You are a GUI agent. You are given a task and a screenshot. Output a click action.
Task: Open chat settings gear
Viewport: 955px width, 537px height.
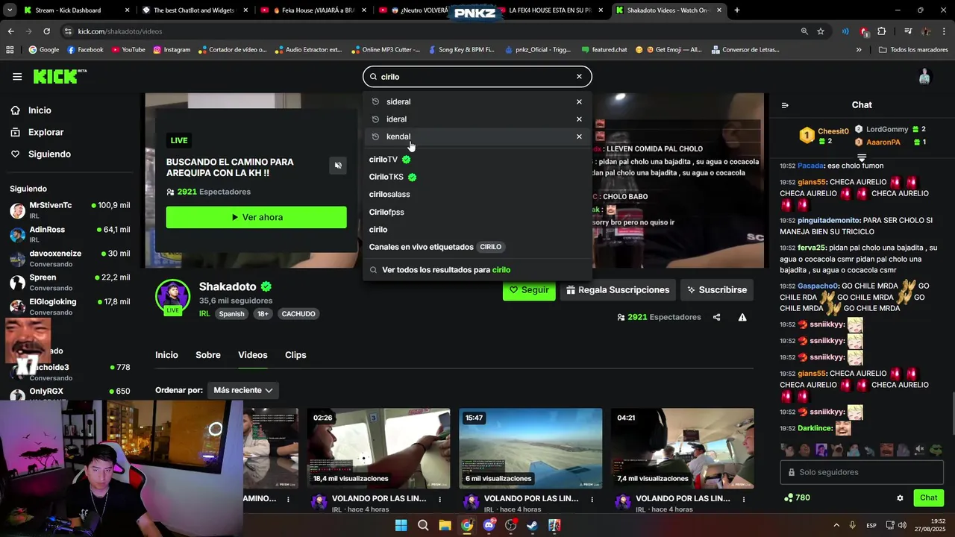coord(900,498)
